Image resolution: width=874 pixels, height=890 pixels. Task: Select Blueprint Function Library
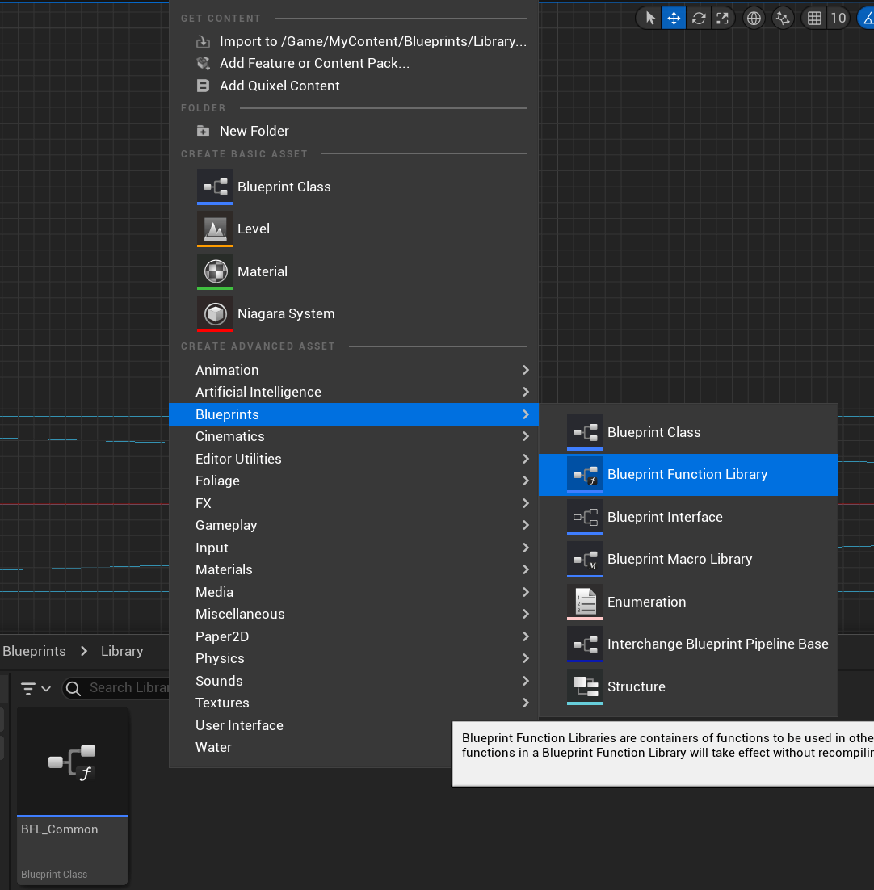coord(688,475)
